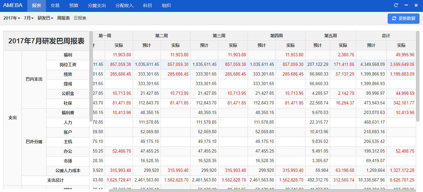Open the 报表 menu tab
This screenshot has height=192, width=423.
pos(37,6)
